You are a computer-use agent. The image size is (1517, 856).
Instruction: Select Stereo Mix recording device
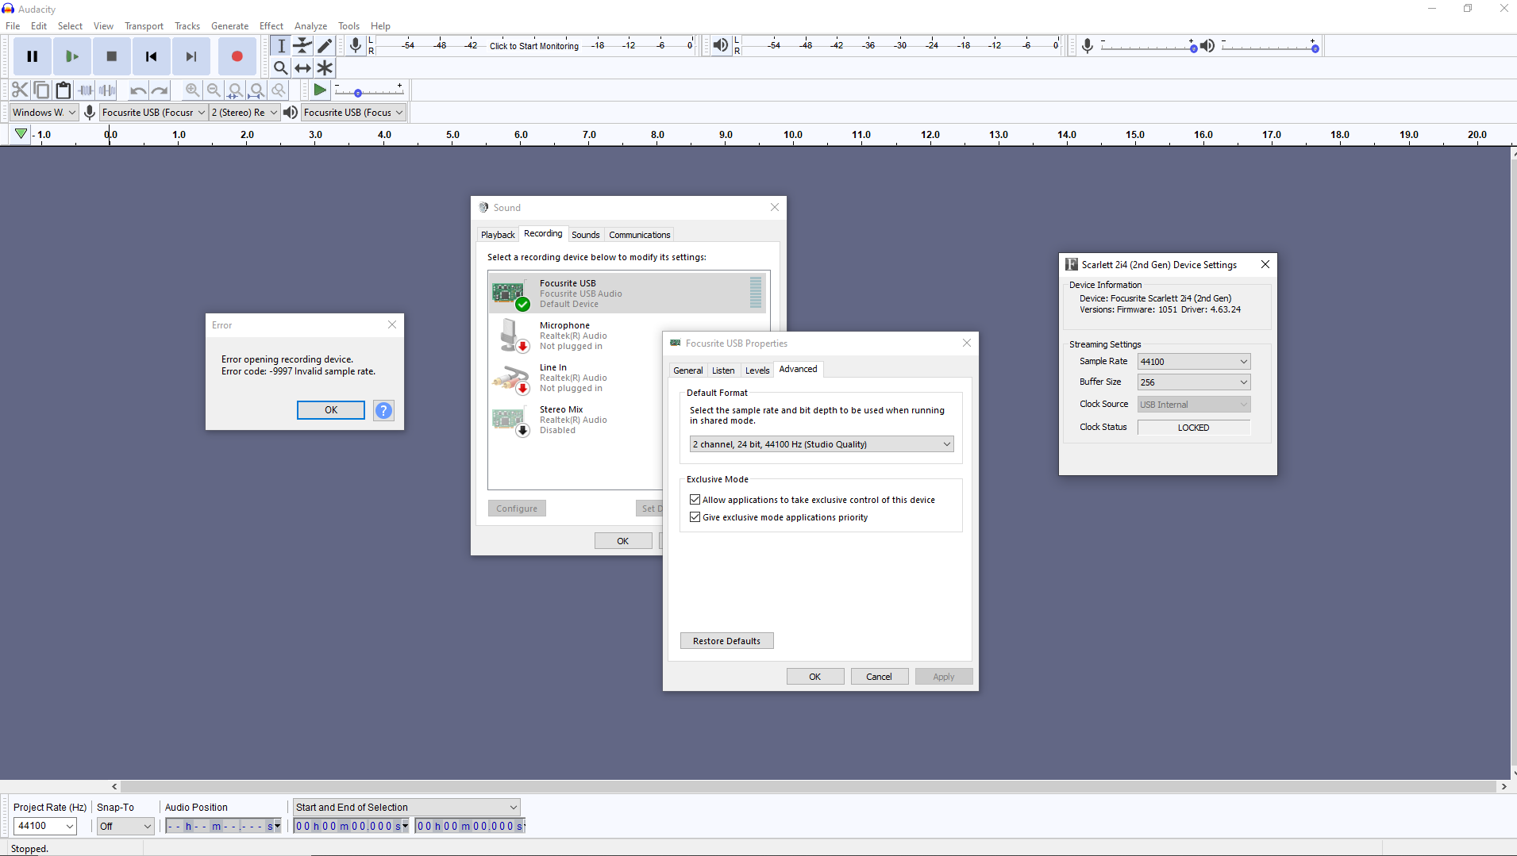pyautogui.click(x=576, y=420)
